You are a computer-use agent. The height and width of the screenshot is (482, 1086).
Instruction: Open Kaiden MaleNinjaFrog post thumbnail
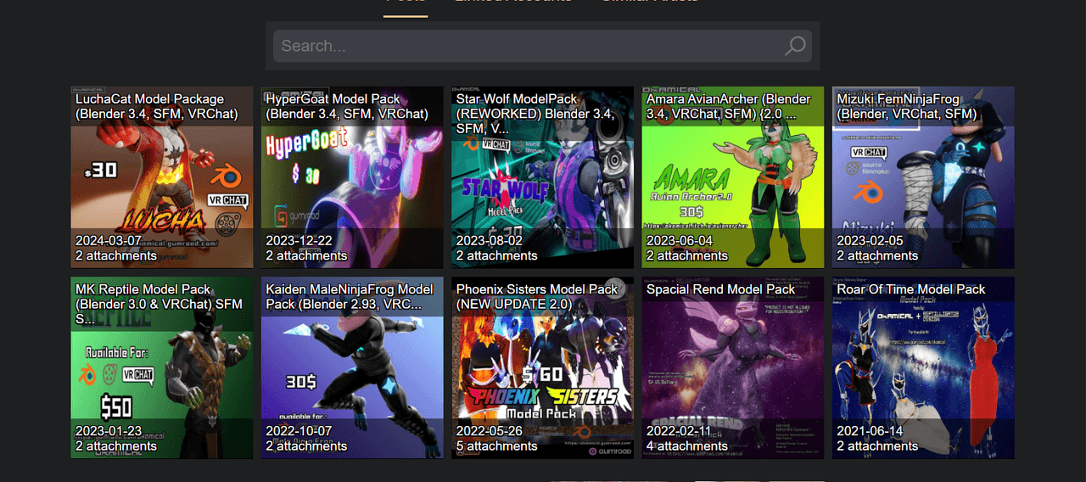(x=352, y=367)
